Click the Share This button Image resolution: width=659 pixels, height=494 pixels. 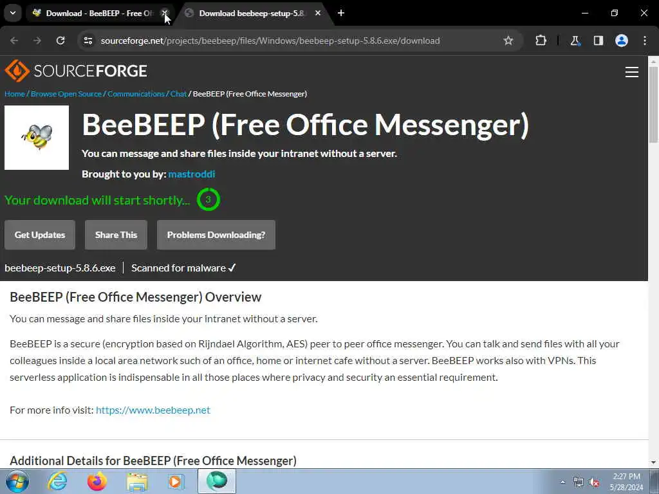(x=116, y=235)
